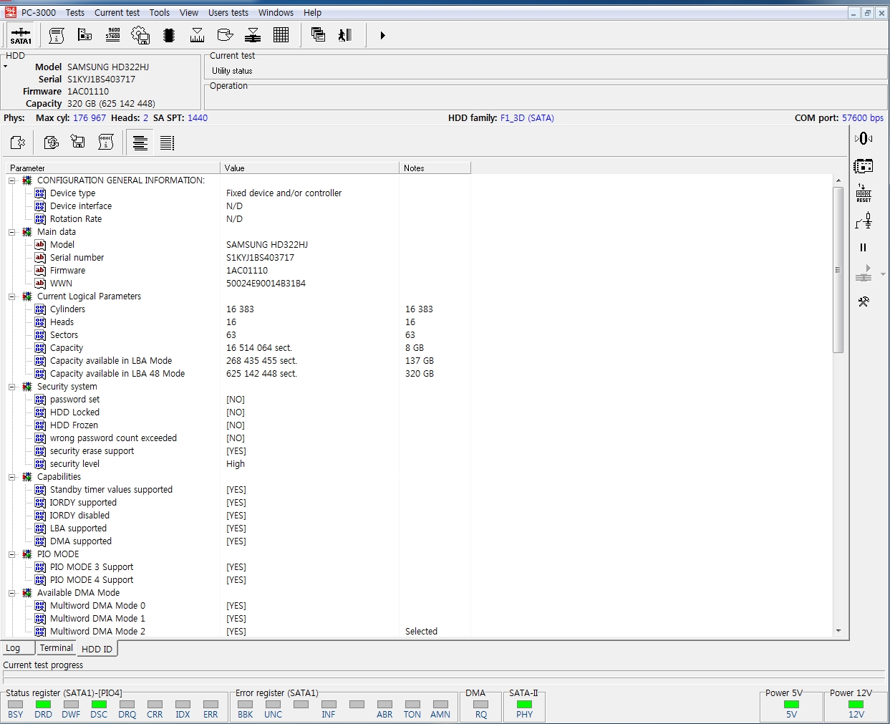This screenshot has height=724, width=890.
Task: Open the Help menu
Action: (312, 13)
